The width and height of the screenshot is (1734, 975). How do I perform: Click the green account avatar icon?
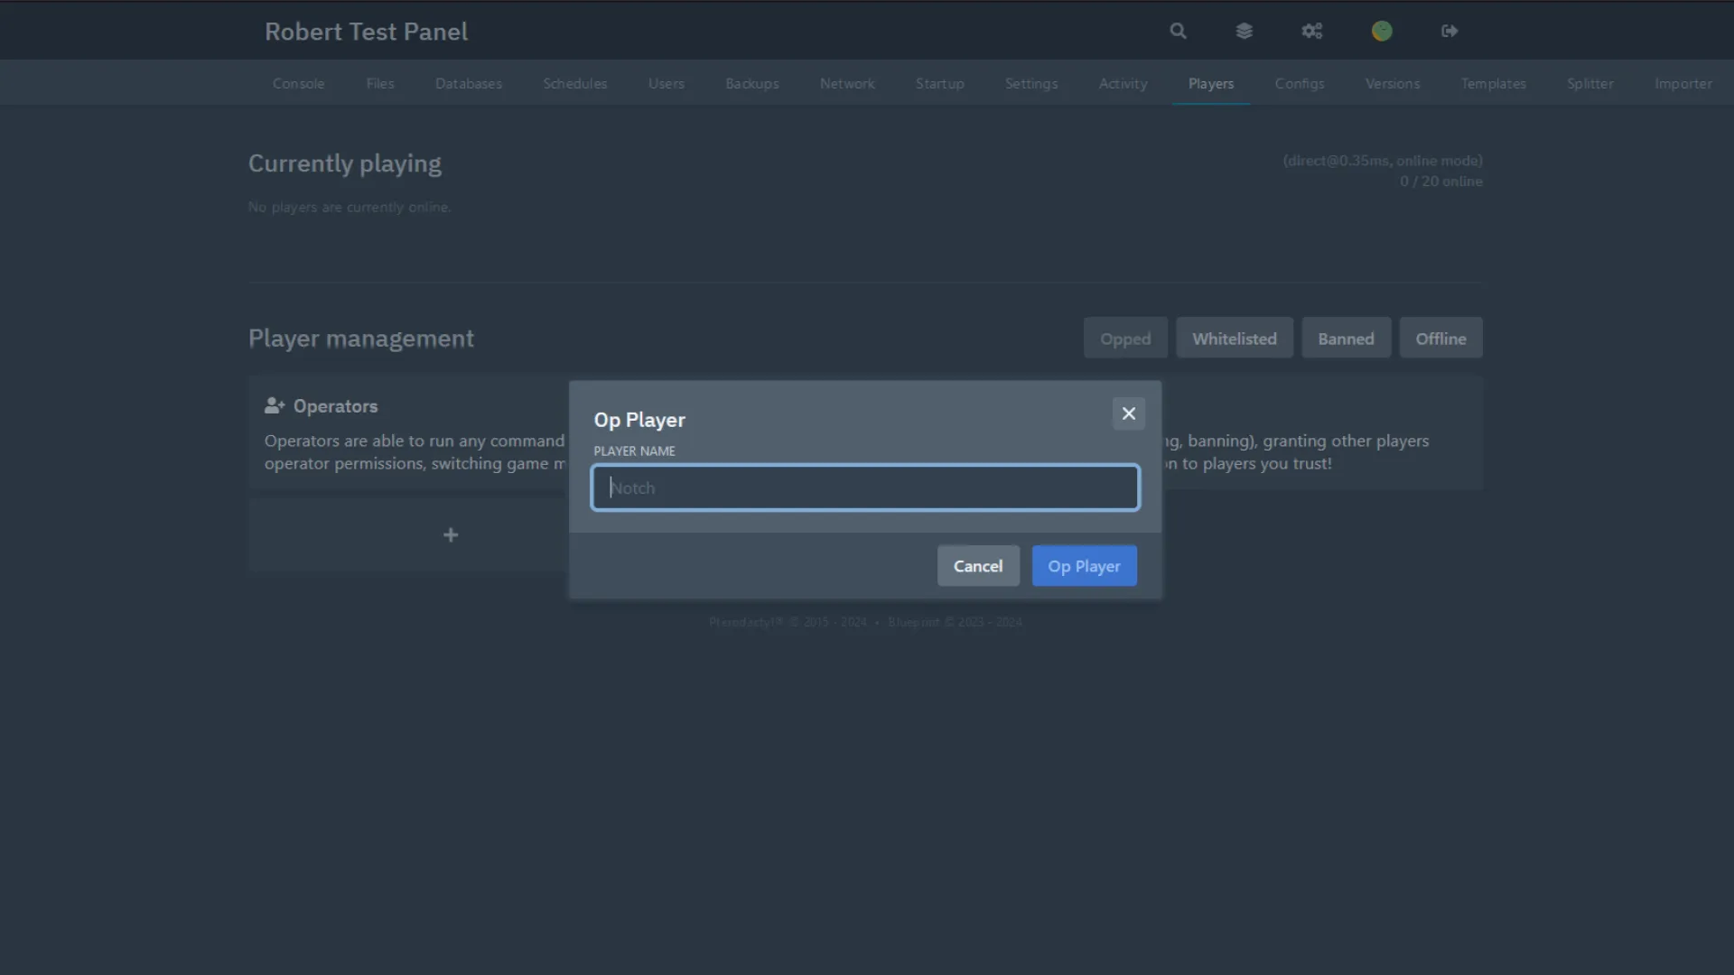1382,31
